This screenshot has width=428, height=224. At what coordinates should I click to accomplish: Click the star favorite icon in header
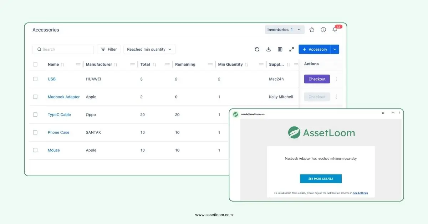click(312, 30)
